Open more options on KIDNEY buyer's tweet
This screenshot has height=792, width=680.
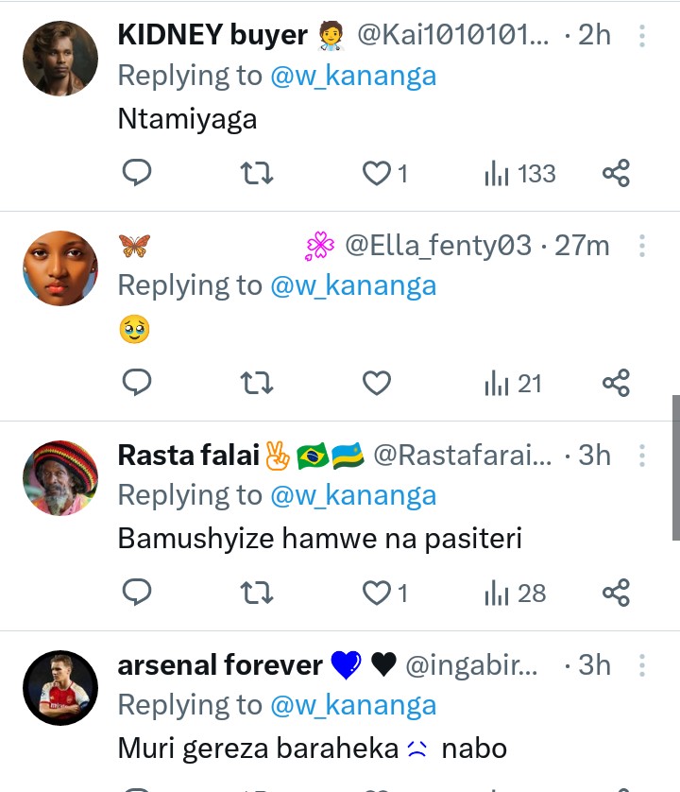point(642,36)
